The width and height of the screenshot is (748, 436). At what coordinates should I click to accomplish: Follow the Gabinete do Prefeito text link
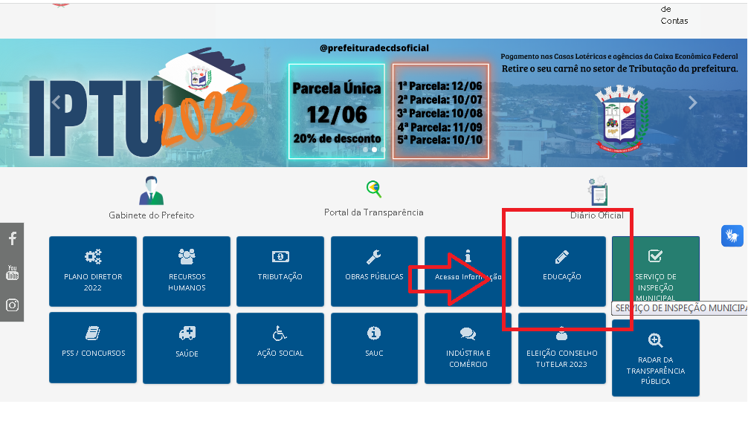[x=151, y=215]
